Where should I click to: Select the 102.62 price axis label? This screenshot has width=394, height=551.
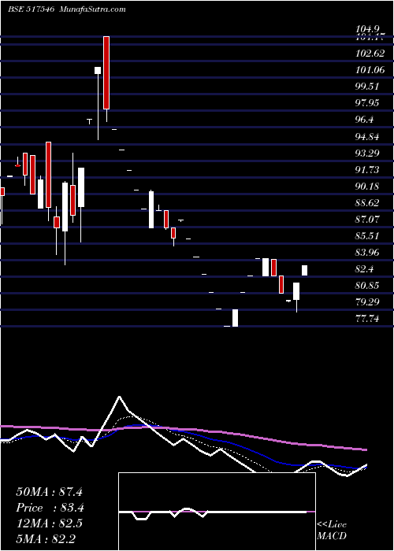370,53
